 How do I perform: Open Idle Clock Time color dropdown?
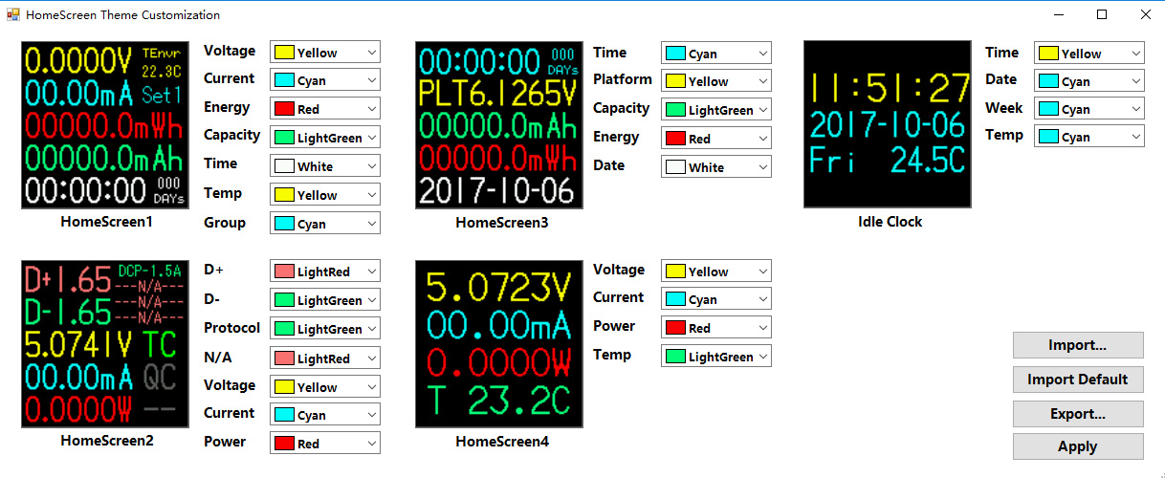tap(1089, 54)
